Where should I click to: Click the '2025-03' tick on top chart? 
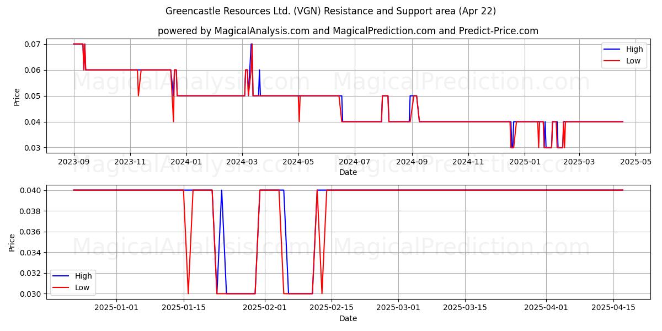[578, 162]
